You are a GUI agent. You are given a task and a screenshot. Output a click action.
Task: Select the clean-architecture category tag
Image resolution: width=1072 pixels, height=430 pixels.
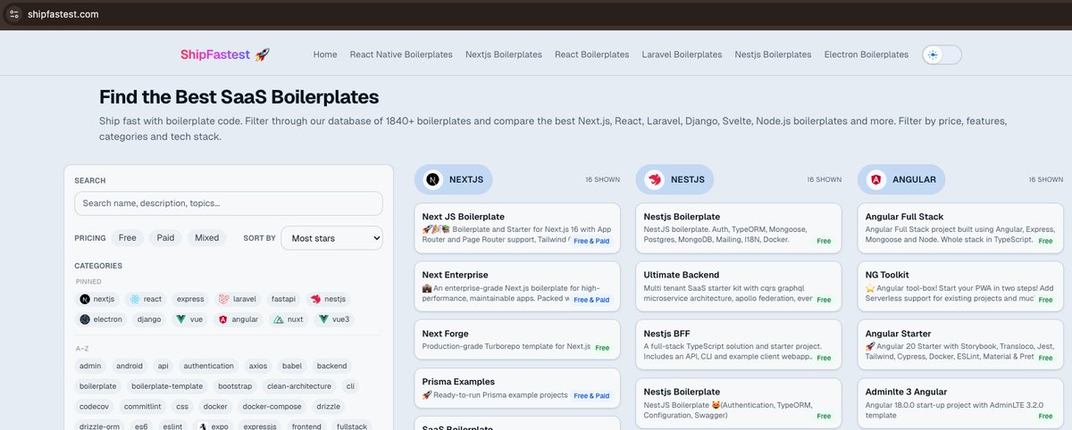click(x=298, y=386)
